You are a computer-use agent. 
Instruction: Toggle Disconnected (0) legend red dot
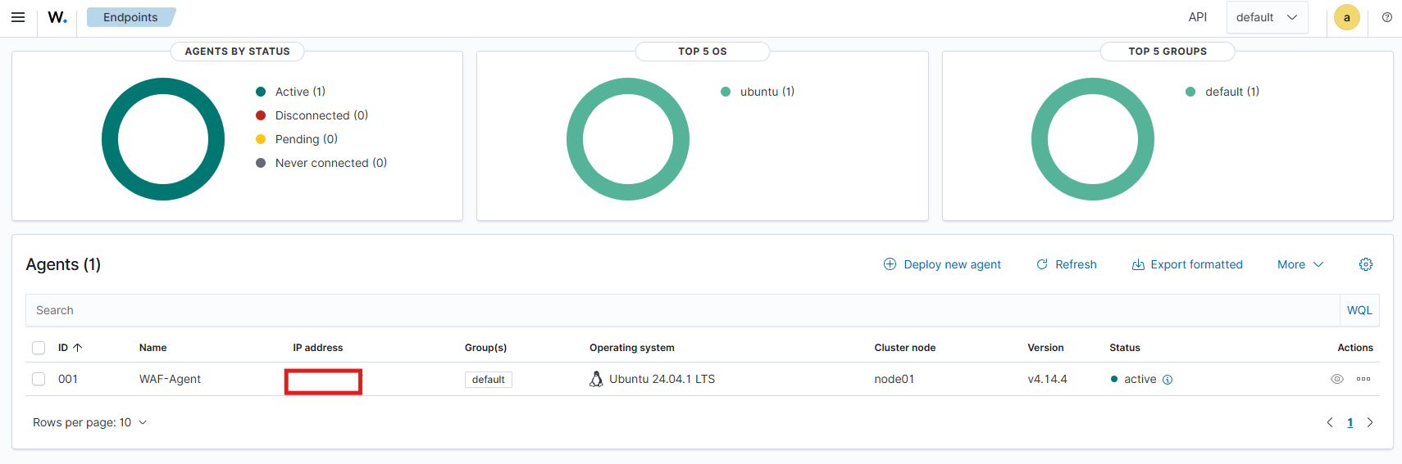pos(261,115)
